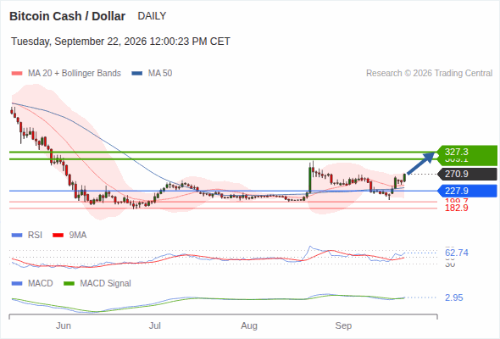Select the 227.9 blue pivot price tag
Viewport: 500px width, 339px height.
467,191
